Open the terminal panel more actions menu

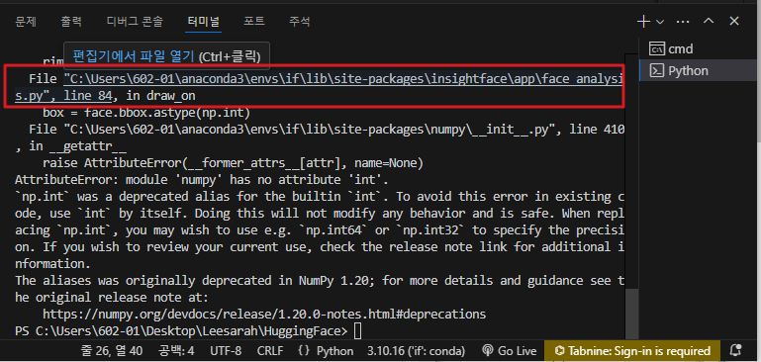(683, 22)
